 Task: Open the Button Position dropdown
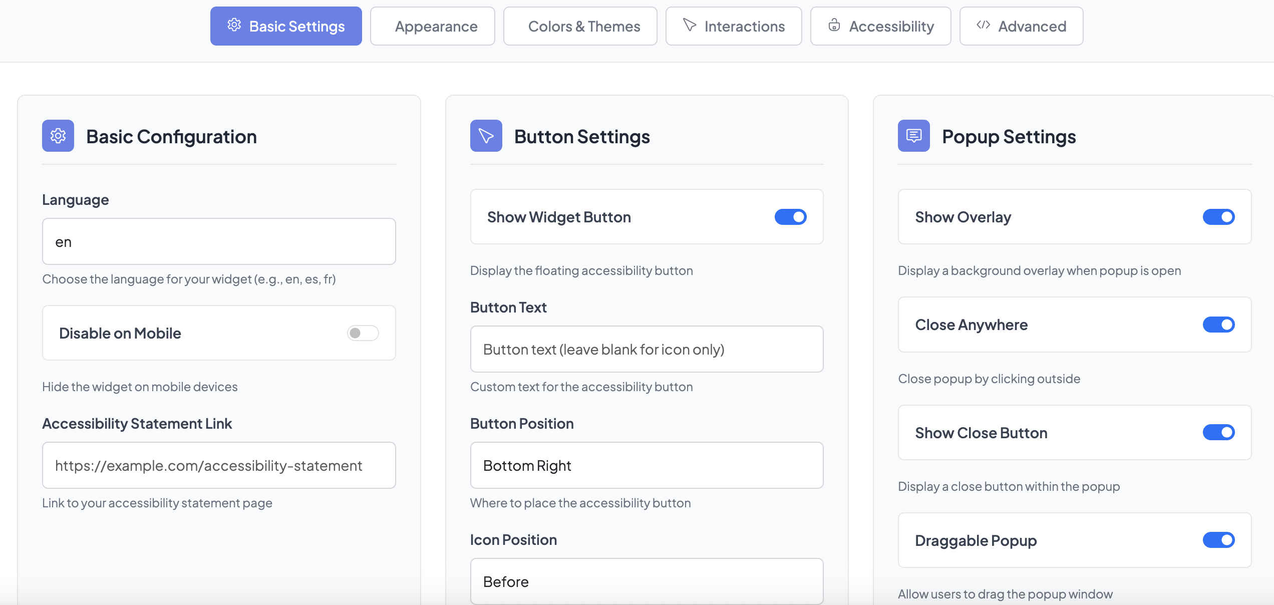click(x=646, y=465)
